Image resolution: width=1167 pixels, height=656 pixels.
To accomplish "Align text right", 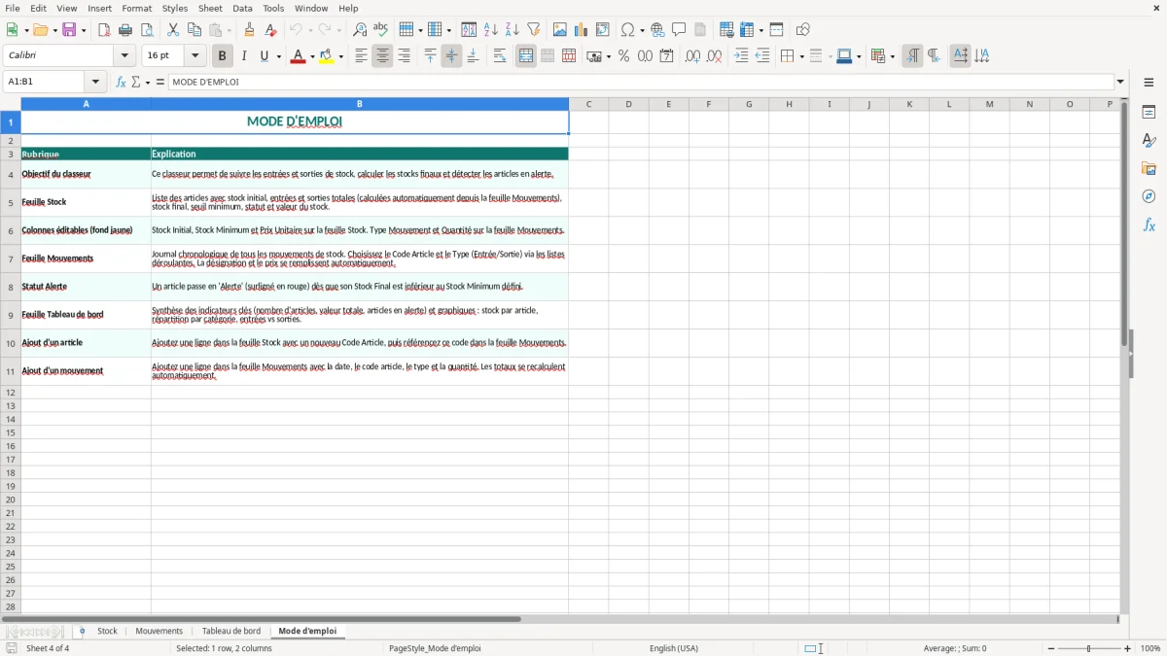I will pos(404,56).
